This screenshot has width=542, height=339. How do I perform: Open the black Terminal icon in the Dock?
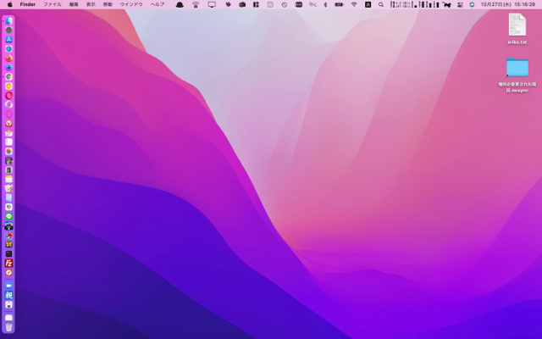[8, 254]
